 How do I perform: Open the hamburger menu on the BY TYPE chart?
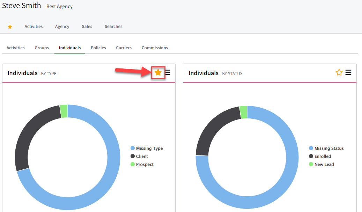[168, 72]
